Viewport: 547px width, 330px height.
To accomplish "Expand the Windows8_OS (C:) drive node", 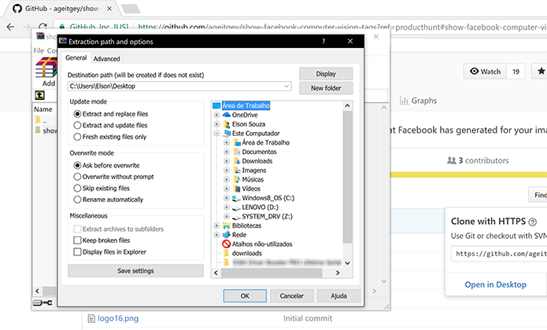I will [227, 198].
